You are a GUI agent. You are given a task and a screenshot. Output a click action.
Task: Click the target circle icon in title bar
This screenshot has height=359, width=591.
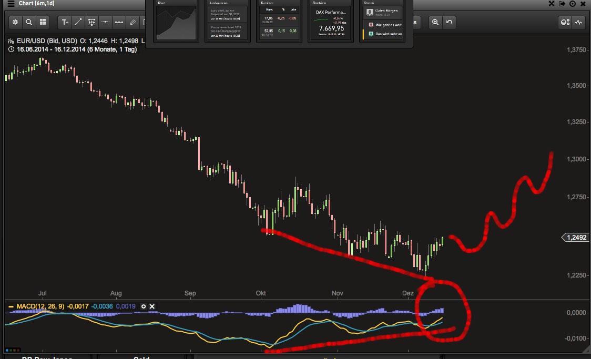(x=573, y=3)
